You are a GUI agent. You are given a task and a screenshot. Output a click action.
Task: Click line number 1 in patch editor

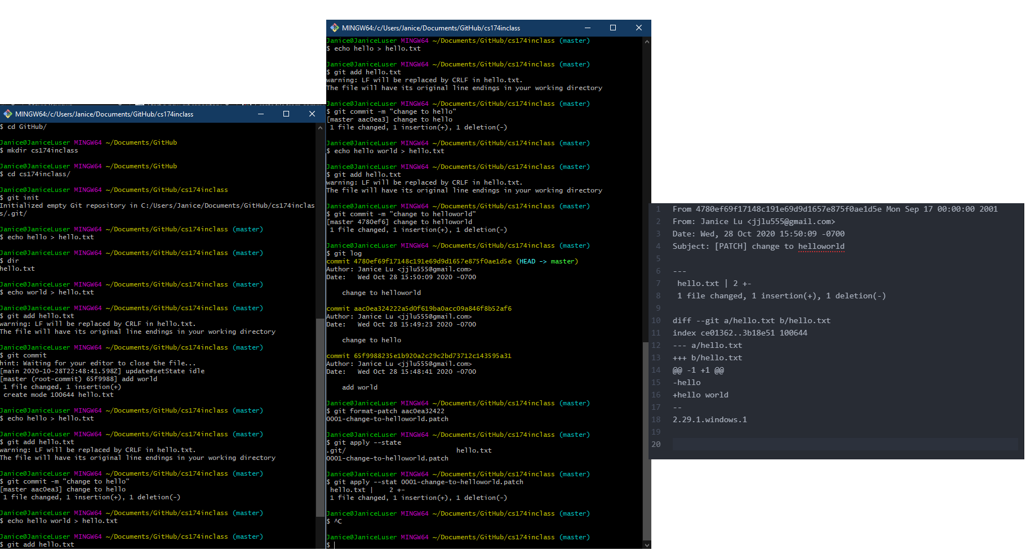tap(658, 209)
